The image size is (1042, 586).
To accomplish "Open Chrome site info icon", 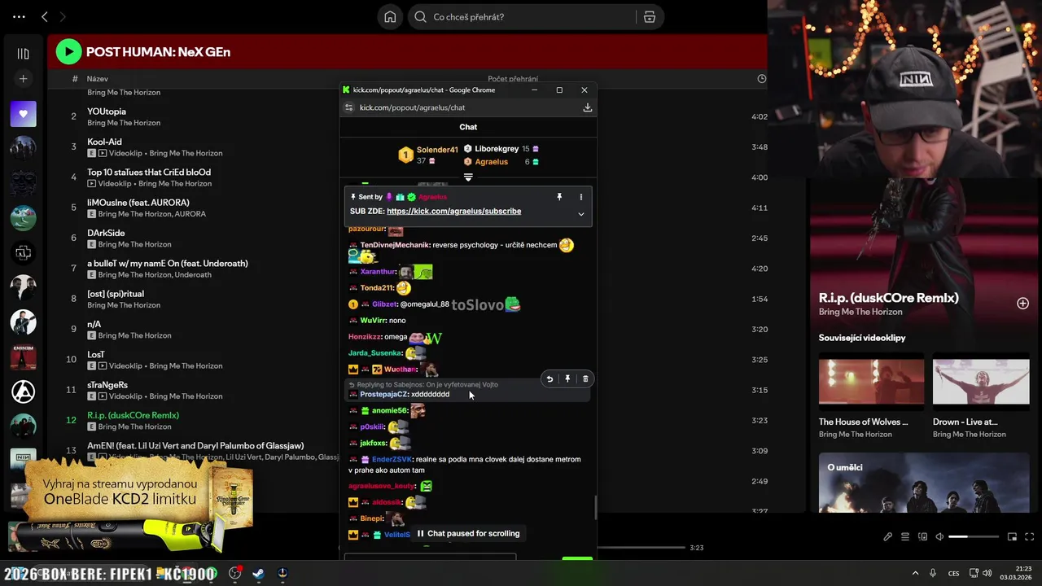I will pyautogui.click(x=349, y=107).
